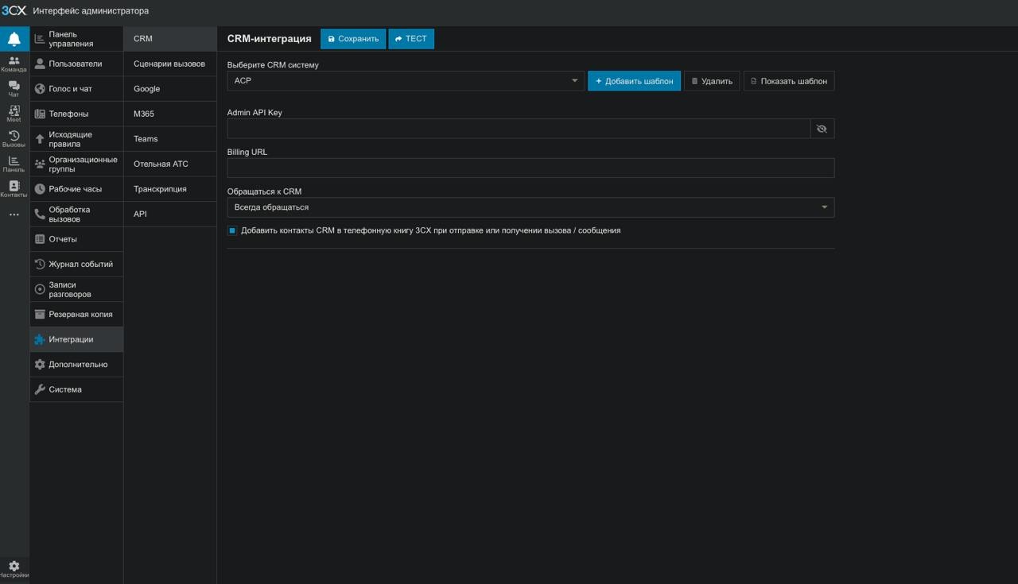Viewport: 1018px width, 584px height.
Task: Expand the Выберите CRM систему dropdown
Action: pyautogui.click(x=406, y=81)
